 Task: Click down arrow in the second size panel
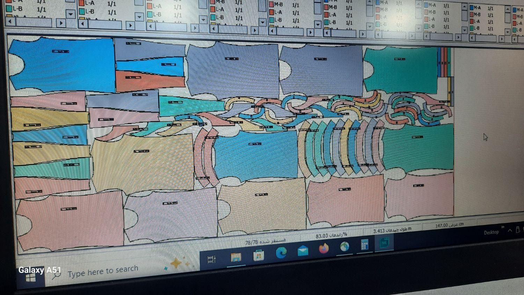click(139, 16)
